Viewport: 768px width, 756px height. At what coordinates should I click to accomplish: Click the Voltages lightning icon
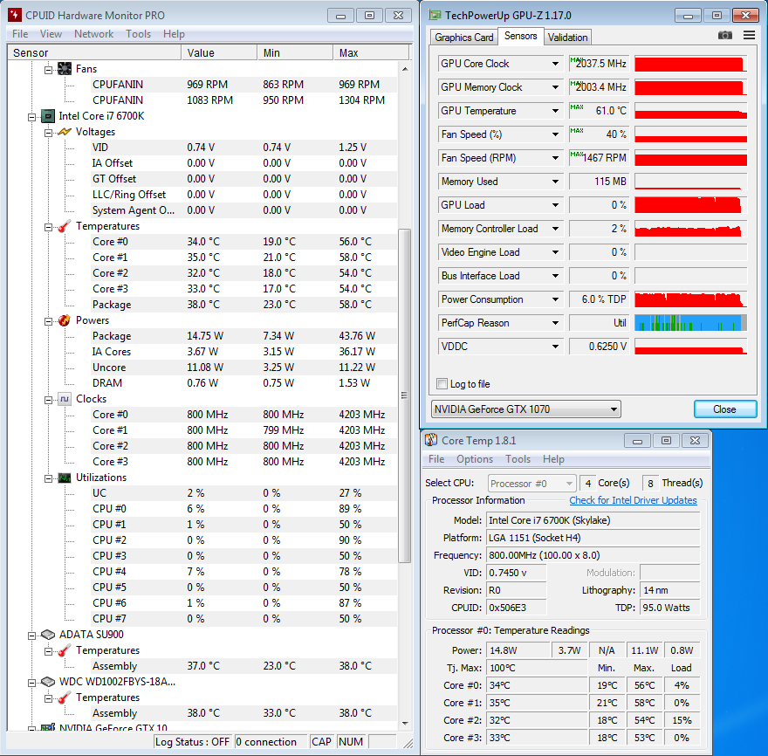coord(65,132)
